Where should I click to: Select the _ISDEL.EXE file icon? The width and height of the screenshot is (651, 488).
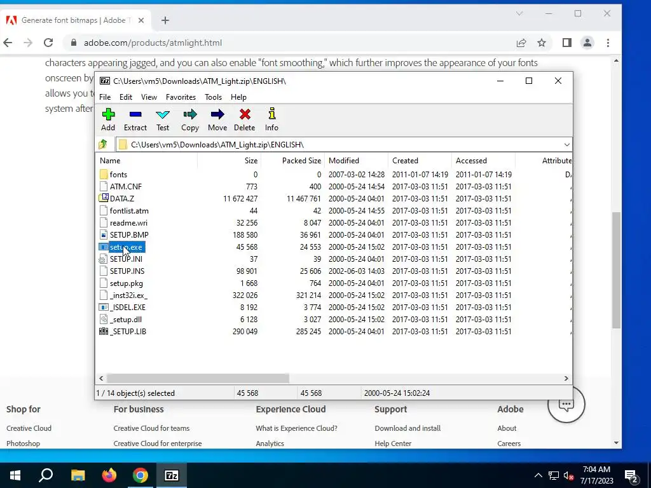[x=104, y=308]
